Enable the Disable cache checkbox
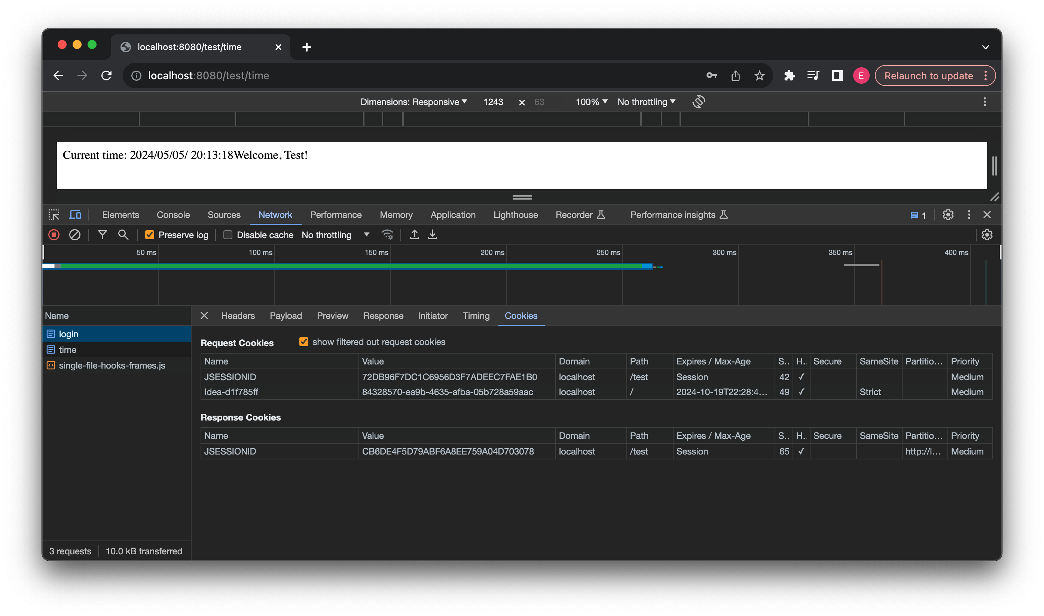Image resolution: width=1044 pixels, height=616 pixels. pyautogui.click(x=228, y=235)
